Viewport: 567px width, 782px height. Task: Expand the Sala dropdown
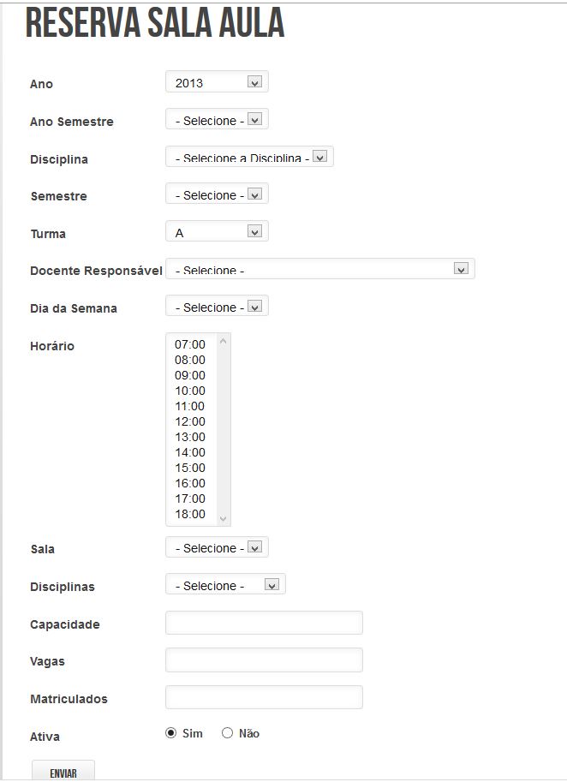[217, 547]
